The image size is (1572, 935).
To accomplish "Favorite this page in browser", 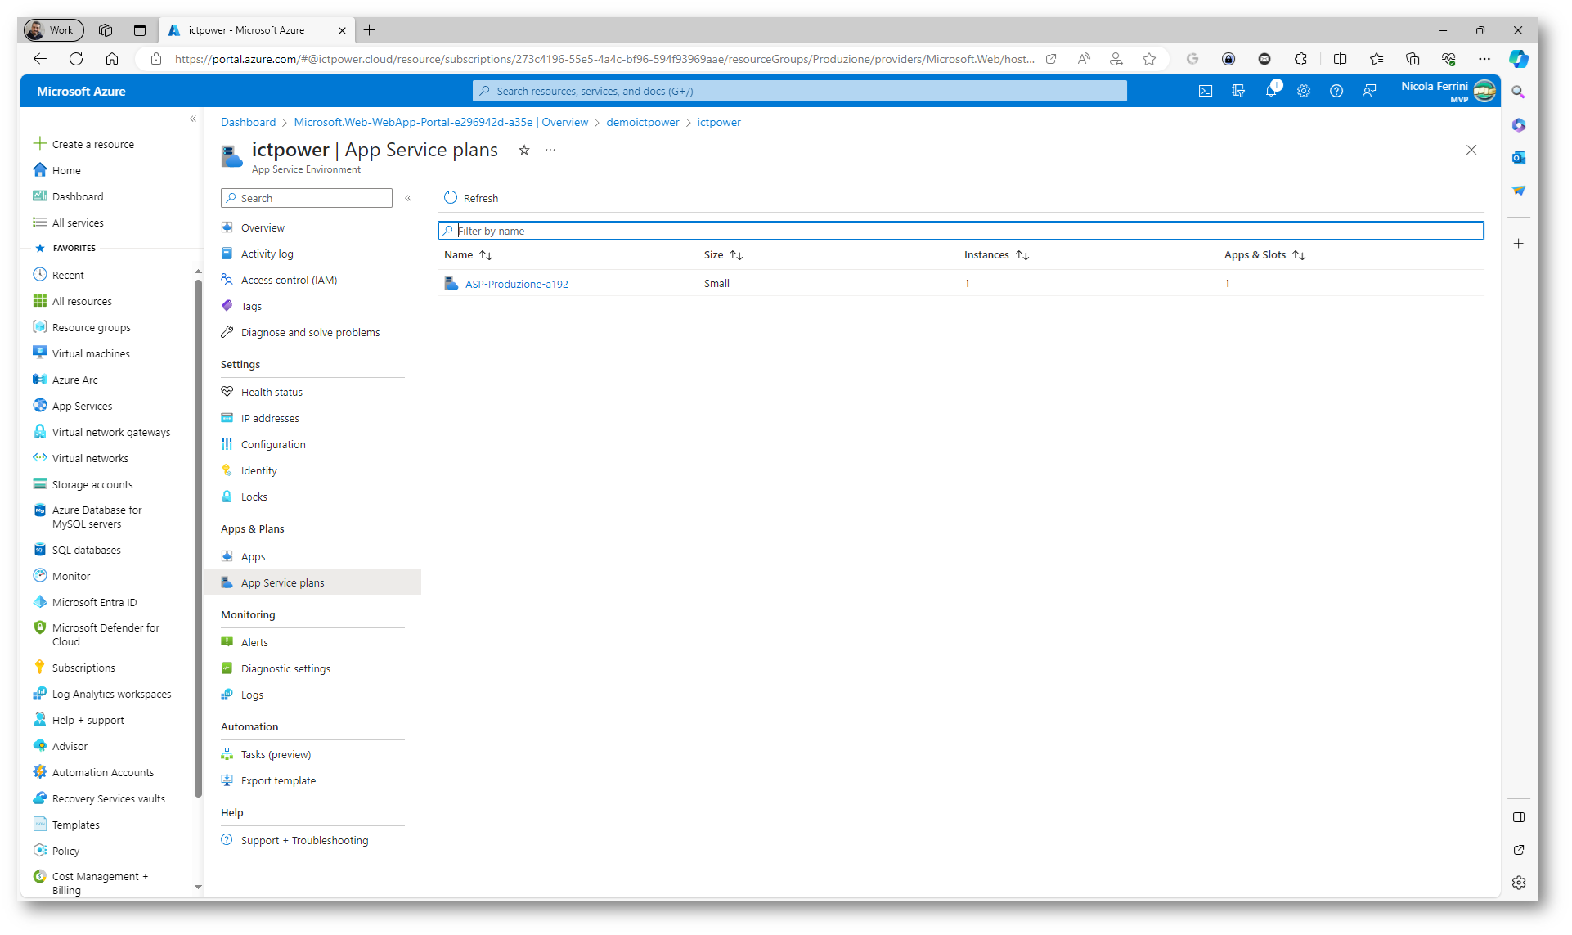I will point(1149,59).
